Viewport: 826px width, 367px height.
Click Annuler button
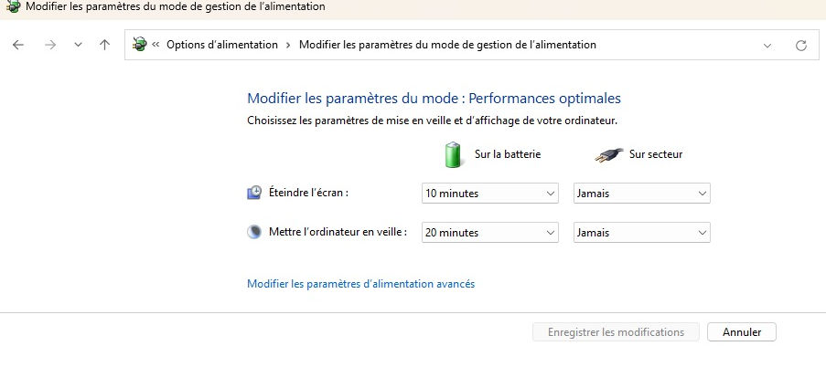[742, 332]
